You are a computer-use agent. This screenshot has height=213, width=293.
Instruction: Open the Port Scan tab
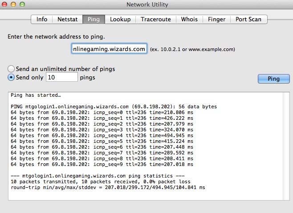249,19
